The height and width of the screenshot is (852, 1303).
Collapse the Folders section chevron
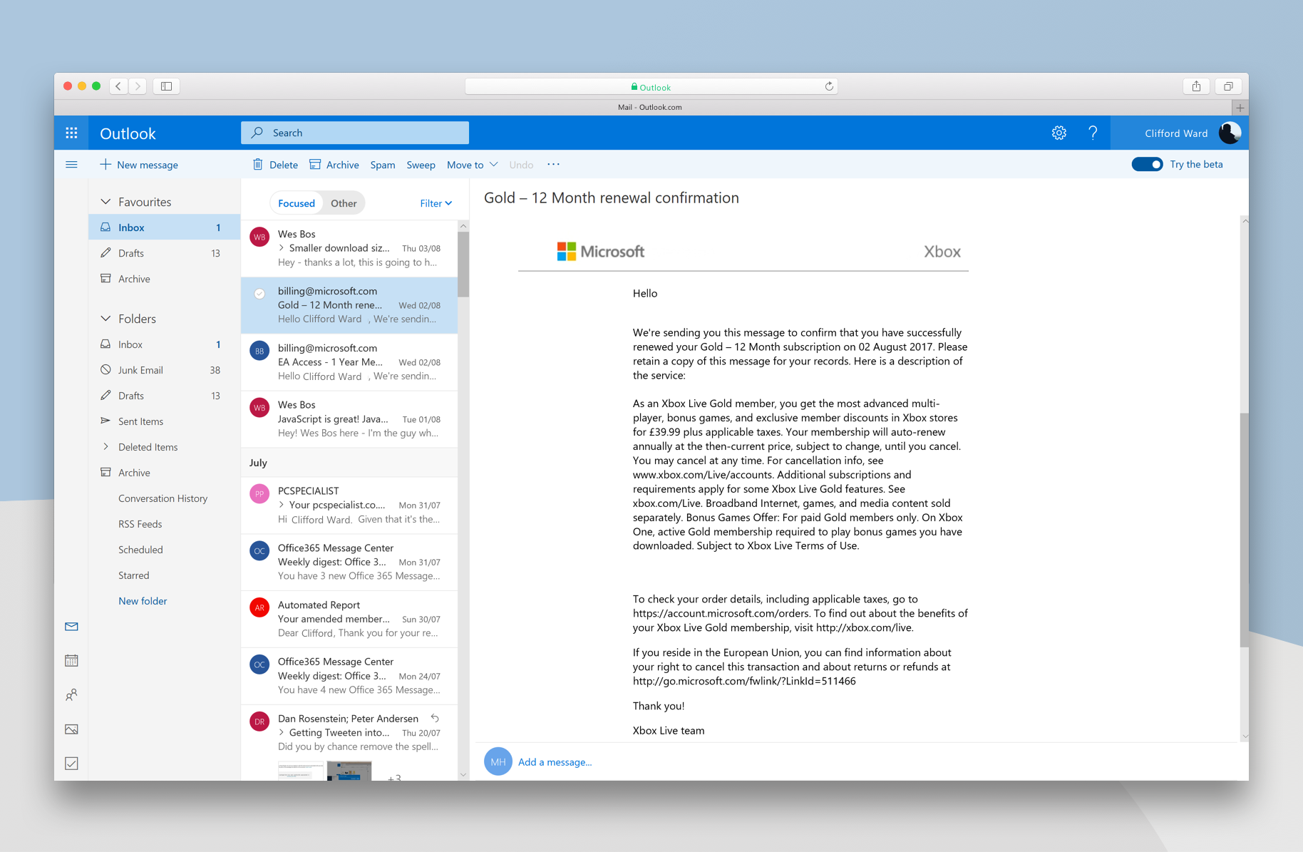[105, 319]
